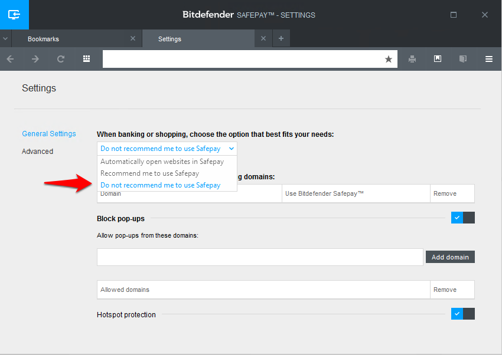The width and height of the screenshot is (502, 355).
Task: Close the Bookmarks tab
Action: coord(133,38)
